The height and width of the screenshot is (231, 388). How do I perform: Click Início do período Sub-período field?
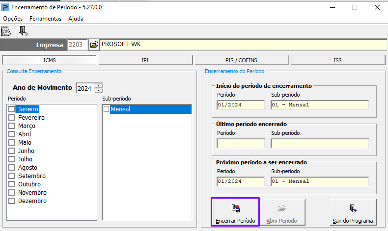coord(320,105)
